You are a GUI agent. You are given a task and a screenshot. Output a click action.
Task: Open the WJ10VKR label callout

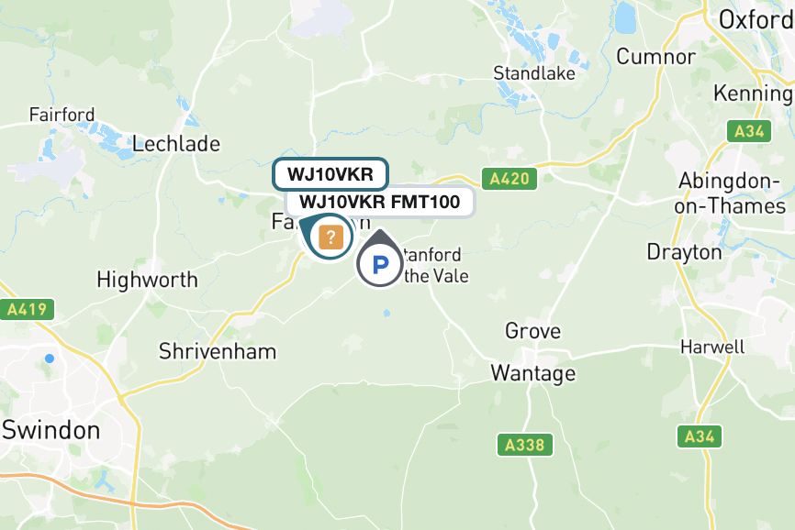tap(330, 174)
